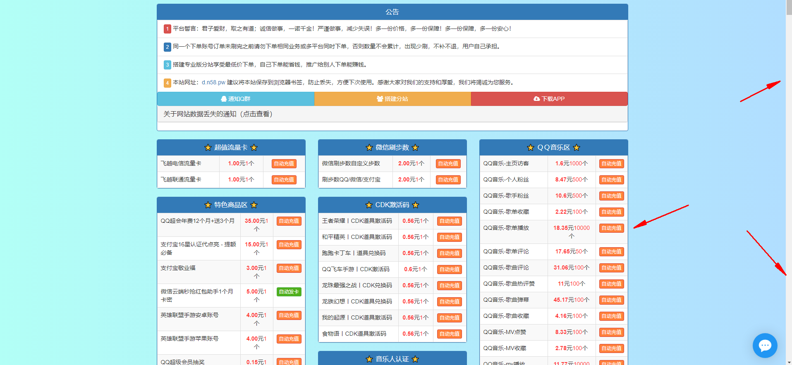Click 自动充值 for 龙族幻想 CDK道具兑换码
Screen dimensions: 792x365
coord(450,302)
